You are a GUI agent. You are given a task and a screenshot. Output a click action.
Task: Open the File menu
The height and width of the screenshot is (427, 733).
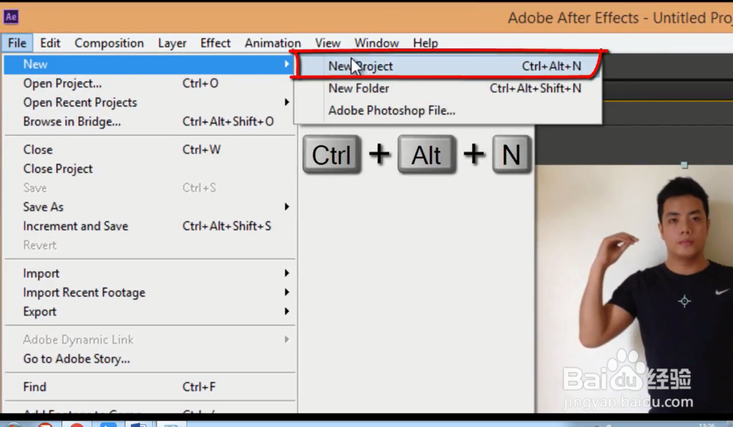pyautogui.click(x=18, y=43)
